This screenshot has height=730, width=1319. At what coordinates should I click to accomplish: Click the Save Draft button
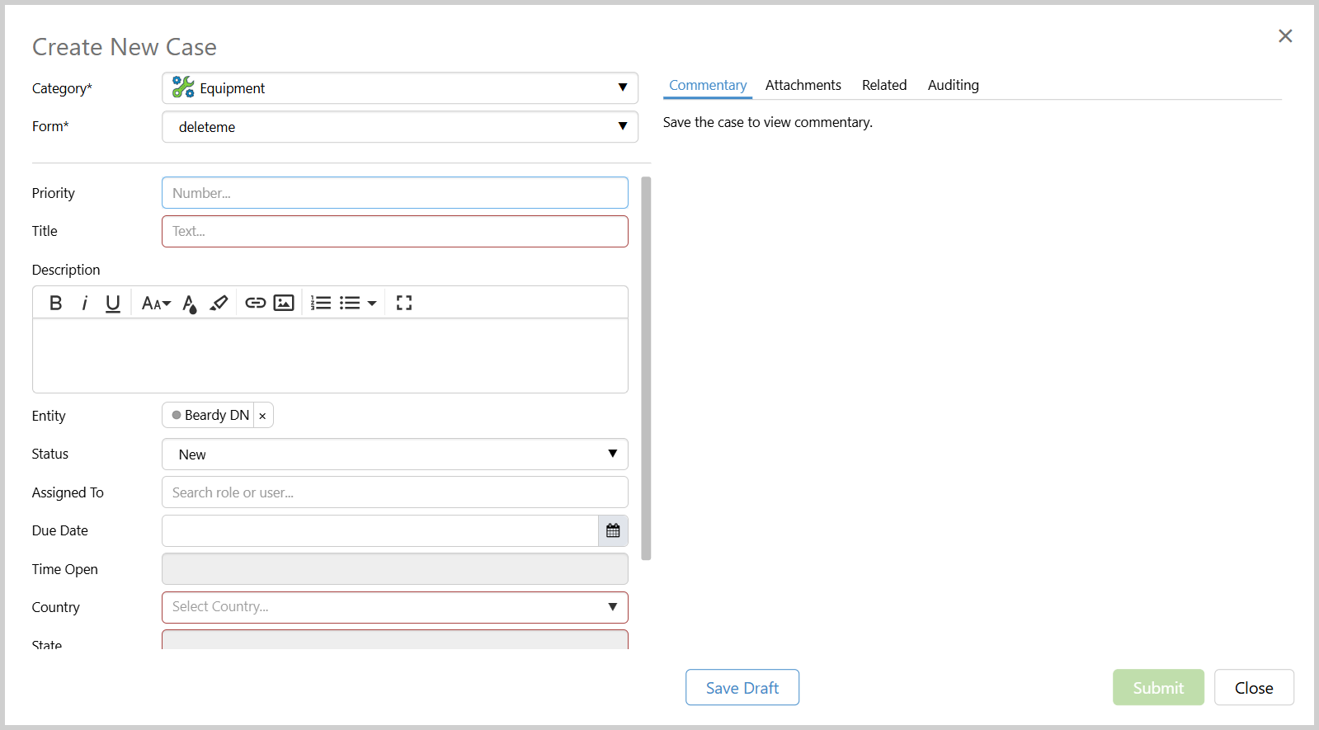(x=742, y=687)
